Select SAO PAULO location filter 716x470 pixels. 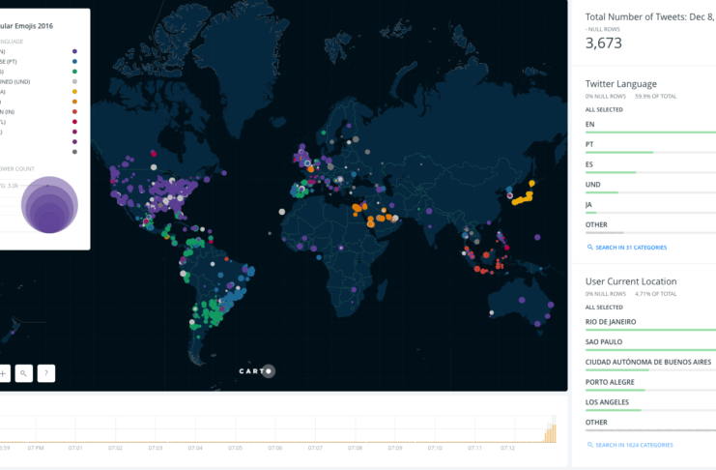[609, 341]
